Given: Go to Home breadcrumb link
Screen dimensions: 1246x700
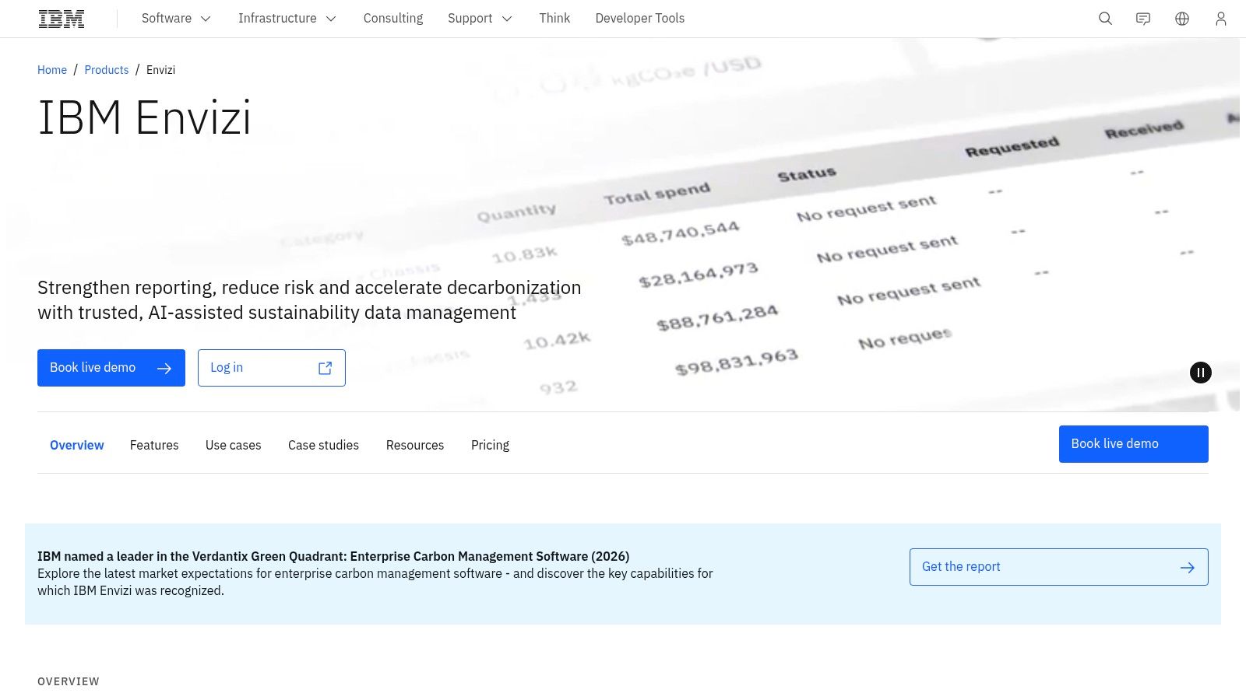Looking at the screenshot, I should point(52,70).
